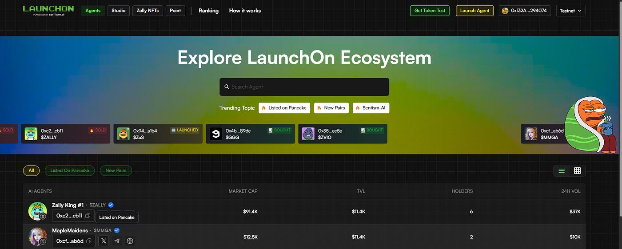Open the Point tab
The height and width of the screenshot is (249, 622).
pyautogui.click(x=175, y=11)
